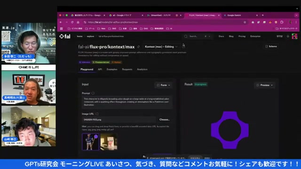Click the browser address bar
The height and width of the screenshot is (169, 301).
[x=163, y=22]
